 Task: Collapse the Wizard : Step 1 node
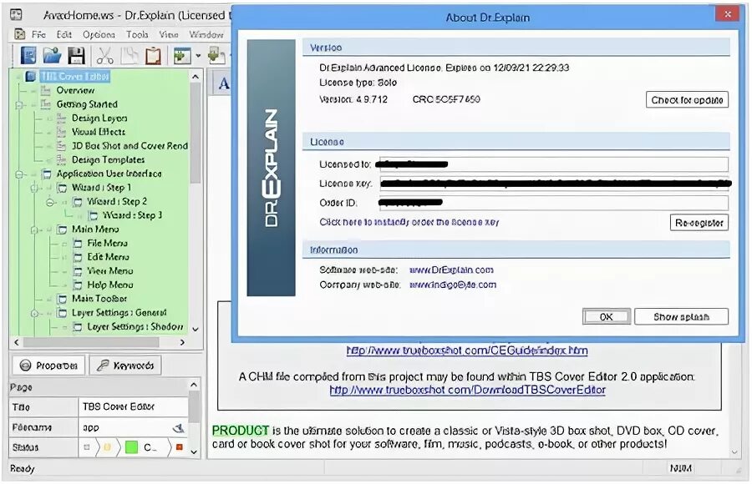point(34,188)
